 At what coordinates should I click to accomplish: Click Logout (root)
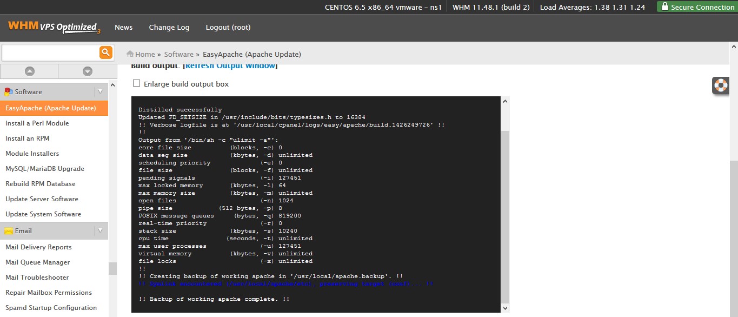[x=228, y=27]
